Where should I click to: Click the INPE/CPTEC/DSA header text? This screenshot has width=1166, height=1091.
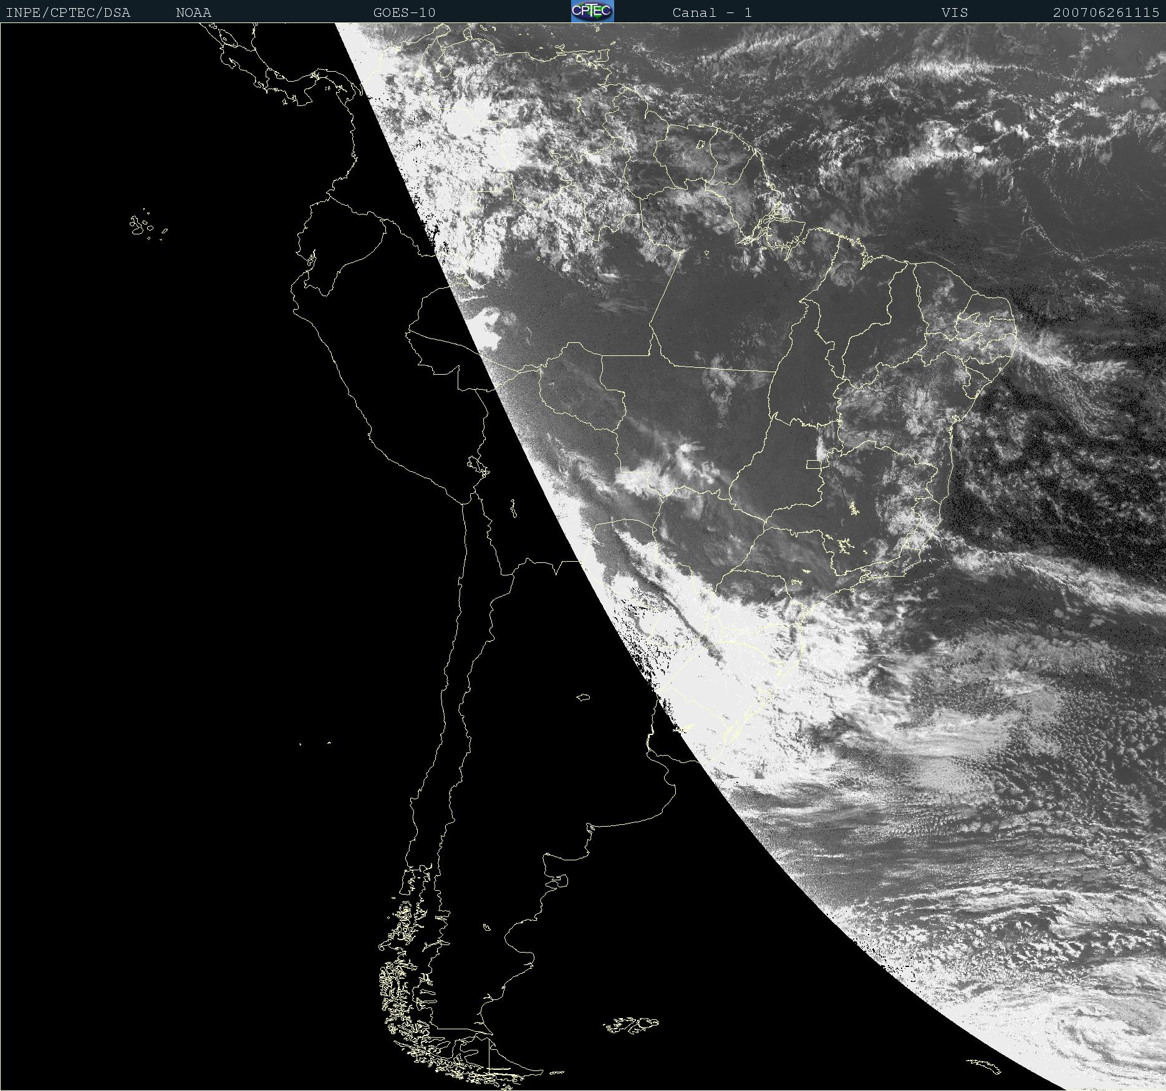[68, 12]
